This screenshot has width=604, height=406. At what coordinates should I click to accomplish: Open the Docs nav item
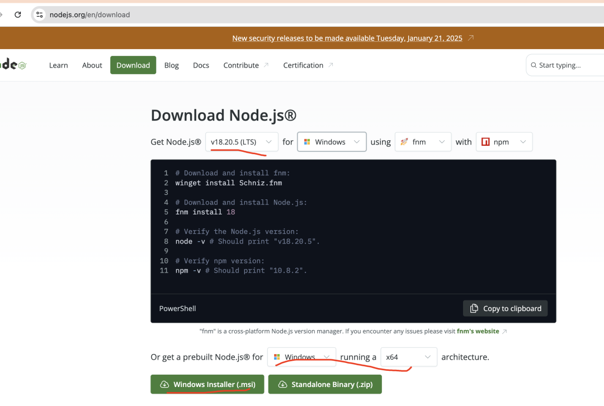tap(201, 65)
